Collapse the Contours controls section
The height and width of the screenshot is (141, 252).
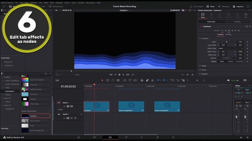coord(200,38)
